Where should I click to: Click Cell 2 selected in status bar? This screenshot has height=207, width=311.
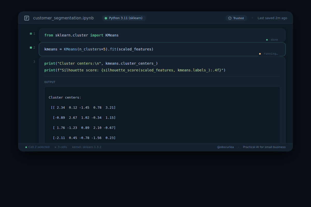[x=39, y=147]
